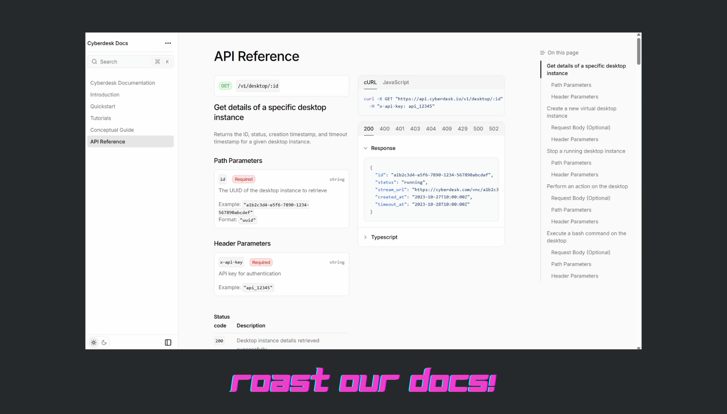This screenshot has width=727, height=414.
Task: Show the 409 response tab
Action: [x=447, y=129]
